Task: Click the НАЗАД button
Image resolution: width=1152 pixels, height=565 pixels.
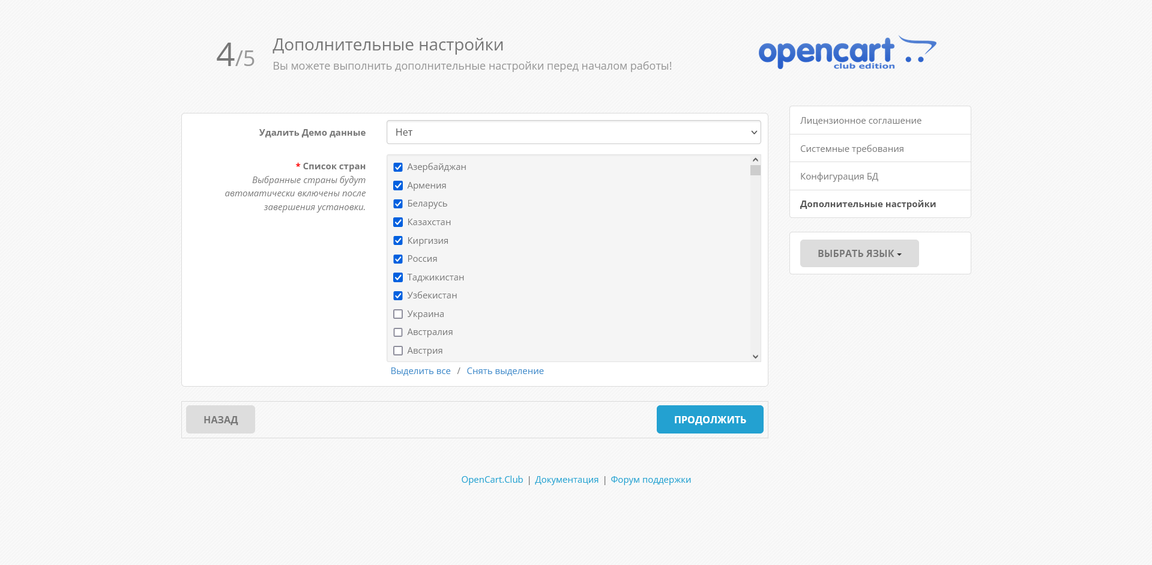Action: pyautogui.click(x=220, y=419)
